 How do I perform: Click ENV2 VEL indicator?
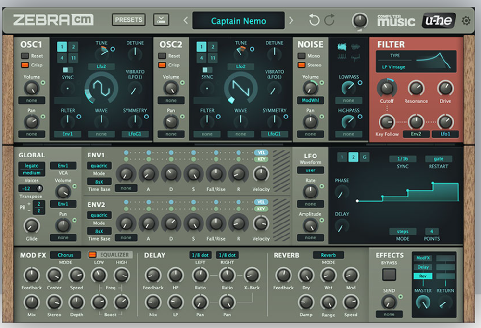(261, 202)
